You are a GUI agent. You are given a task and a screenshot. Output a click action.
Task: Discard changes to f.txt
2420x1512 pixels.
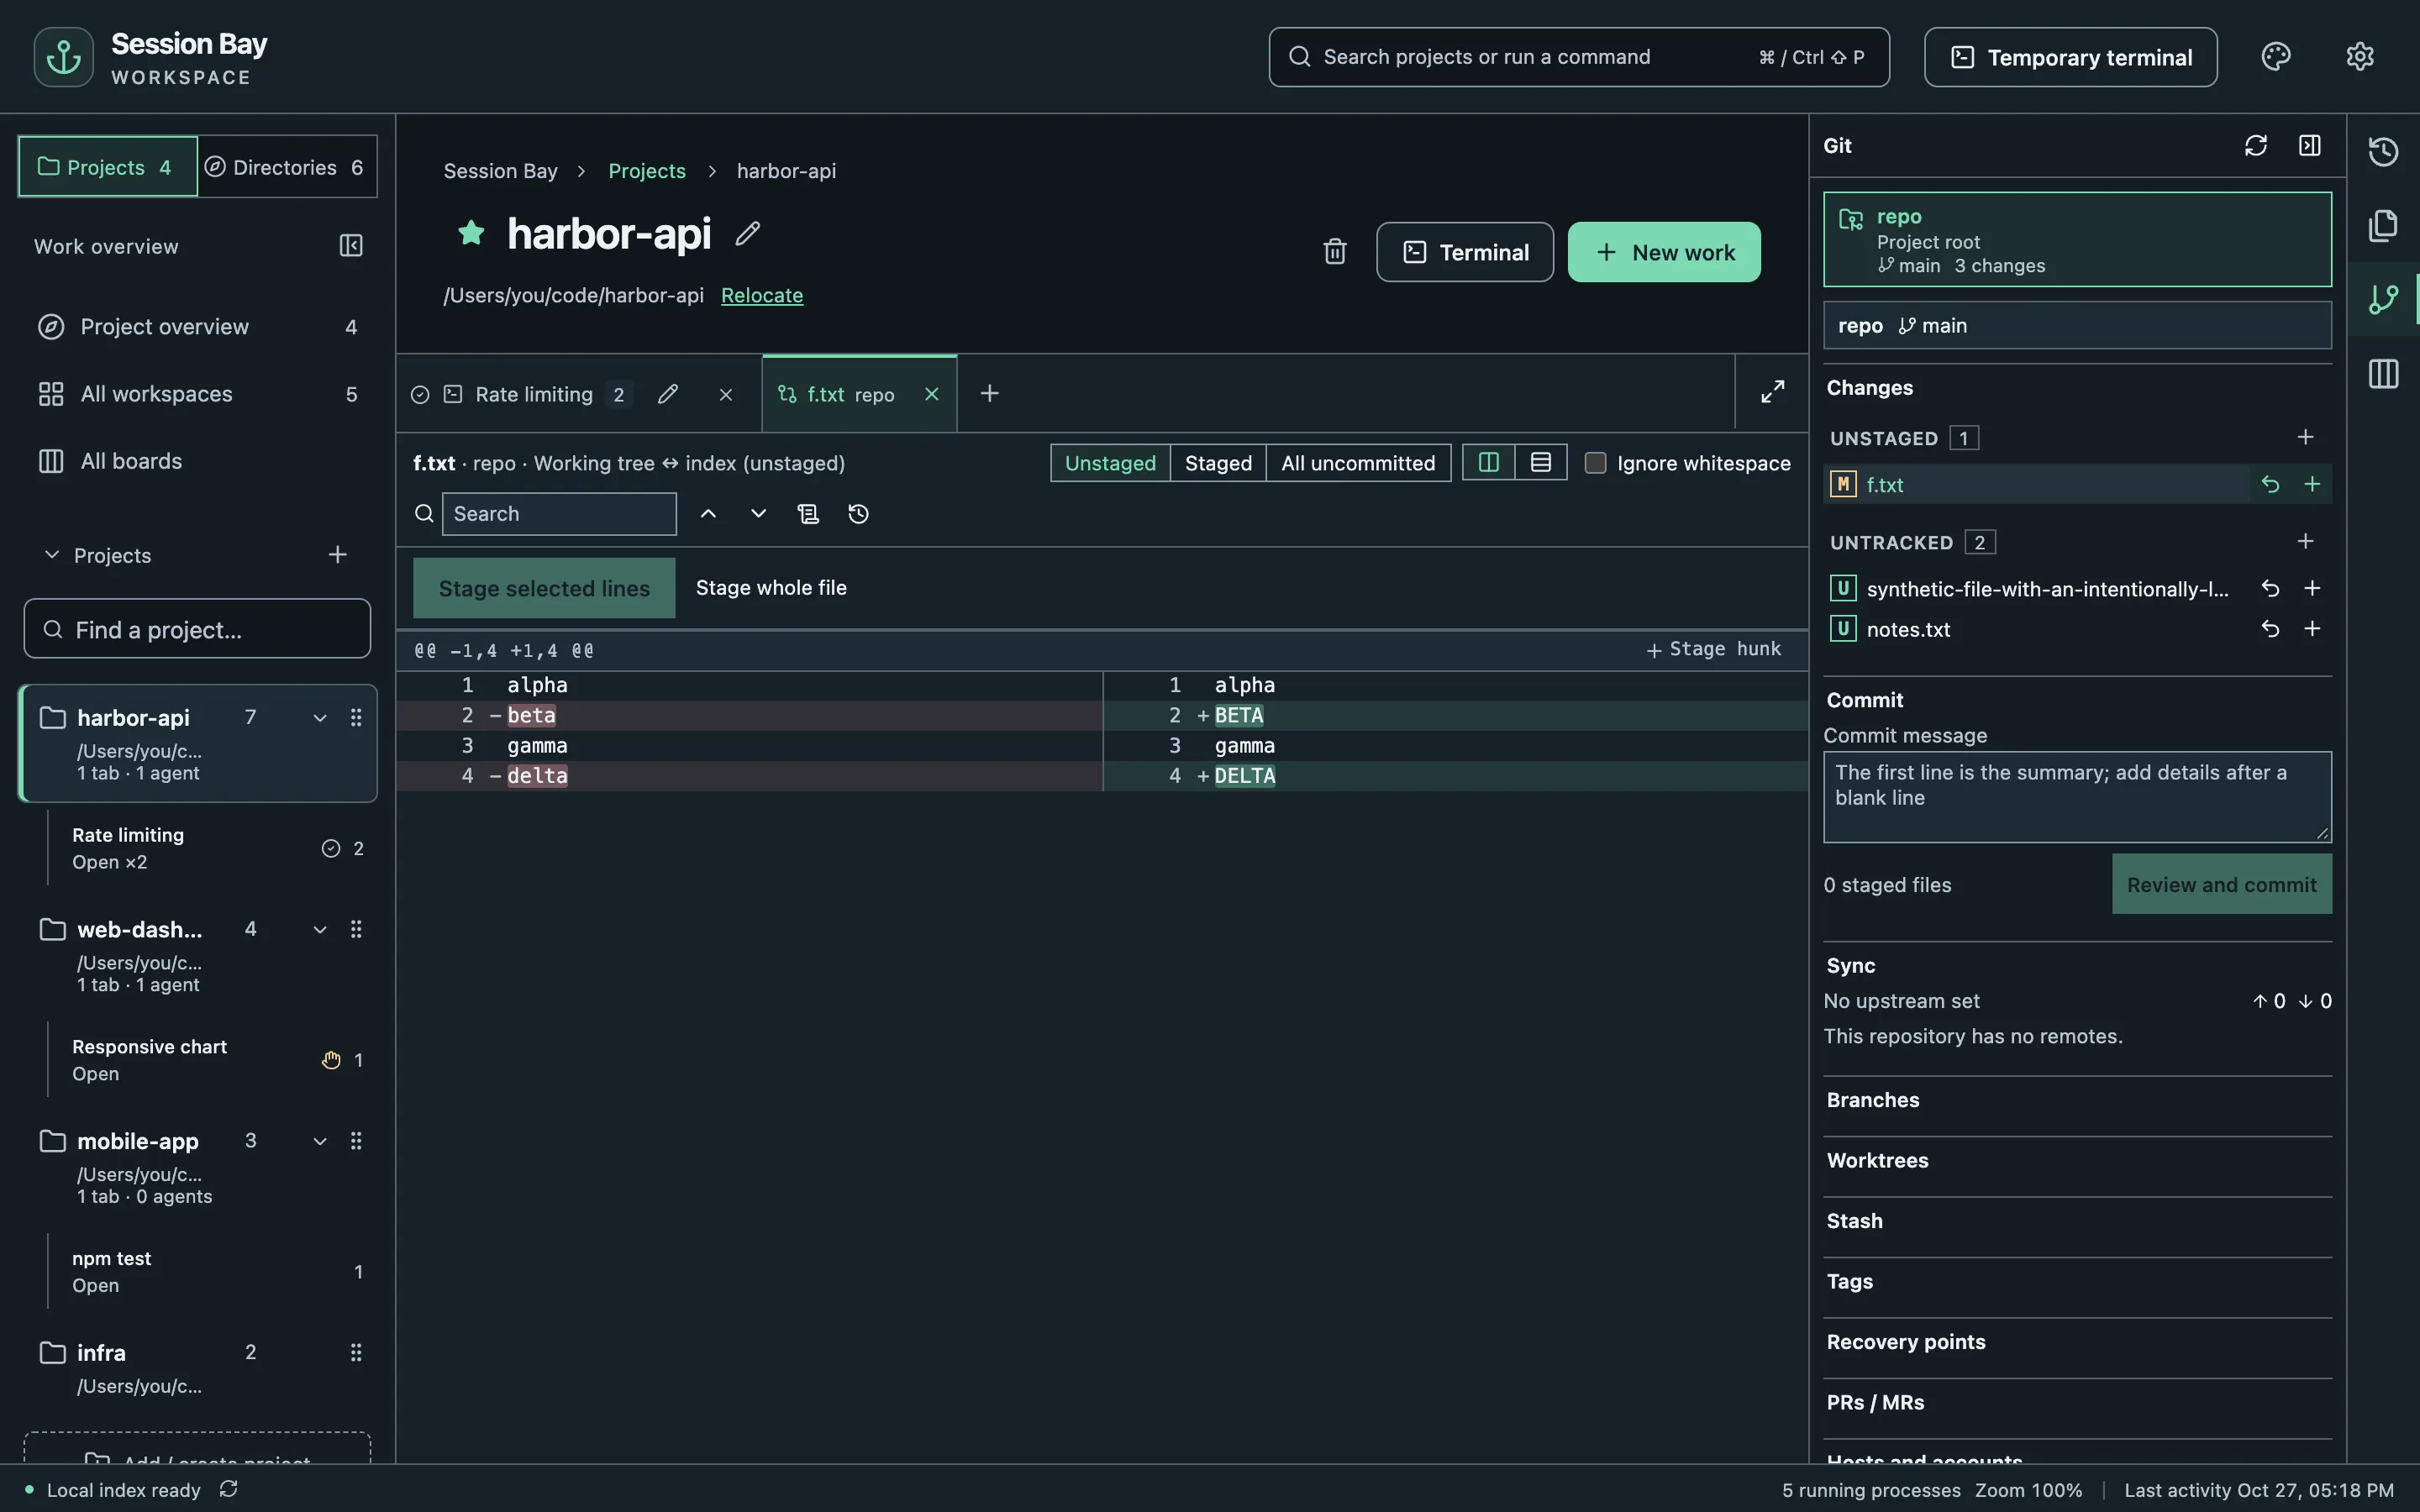pos(2270,485)
